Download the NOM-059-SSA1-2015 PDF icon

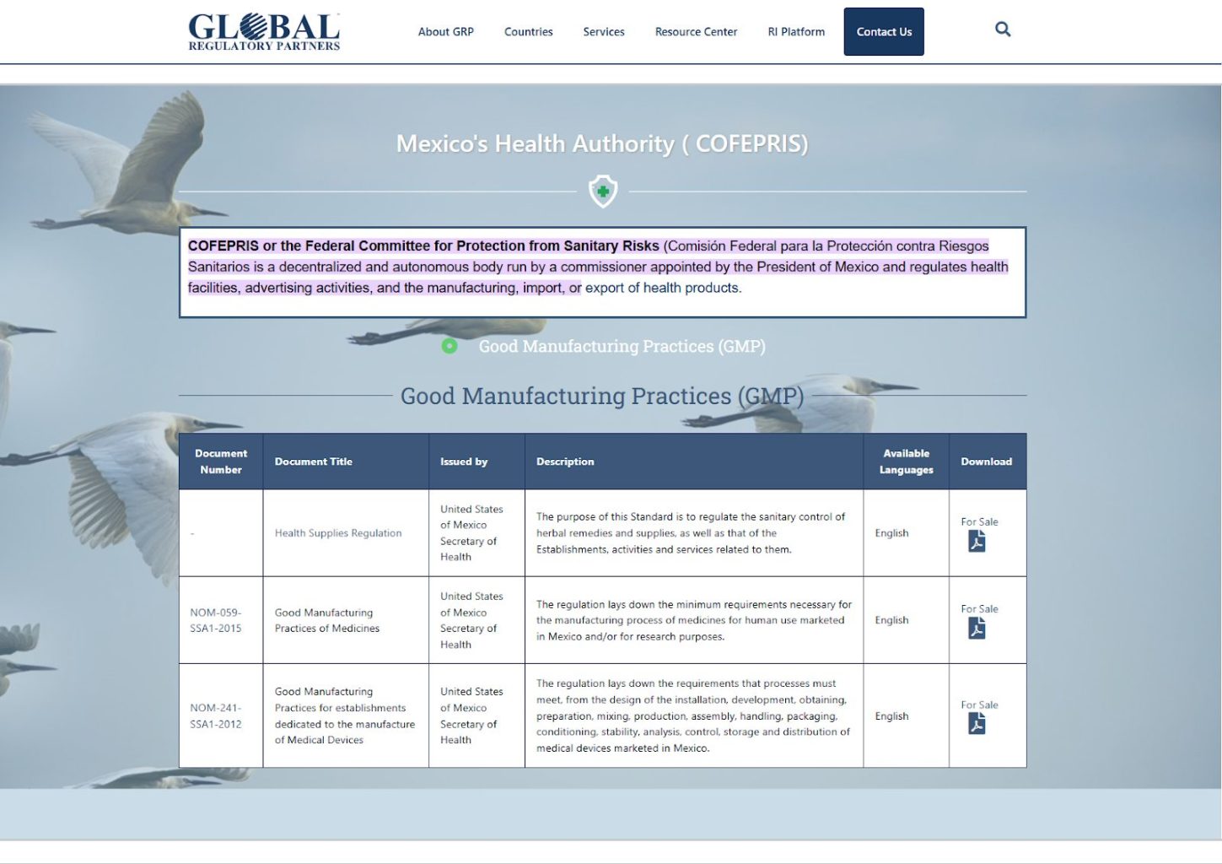pos(977,629)
